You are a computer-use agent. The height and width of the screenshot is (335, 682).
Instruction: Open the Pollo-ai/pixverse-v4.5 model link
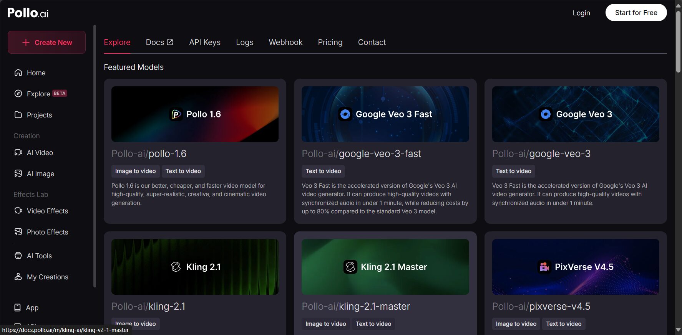(x=541, y=306)
